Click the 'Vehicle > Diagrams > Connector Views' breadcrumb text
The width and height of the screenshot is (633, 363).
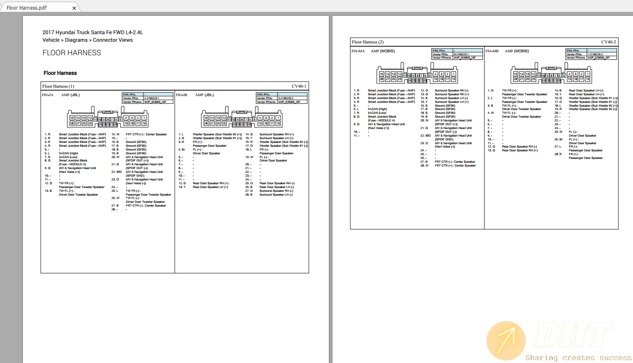[88, 40]
